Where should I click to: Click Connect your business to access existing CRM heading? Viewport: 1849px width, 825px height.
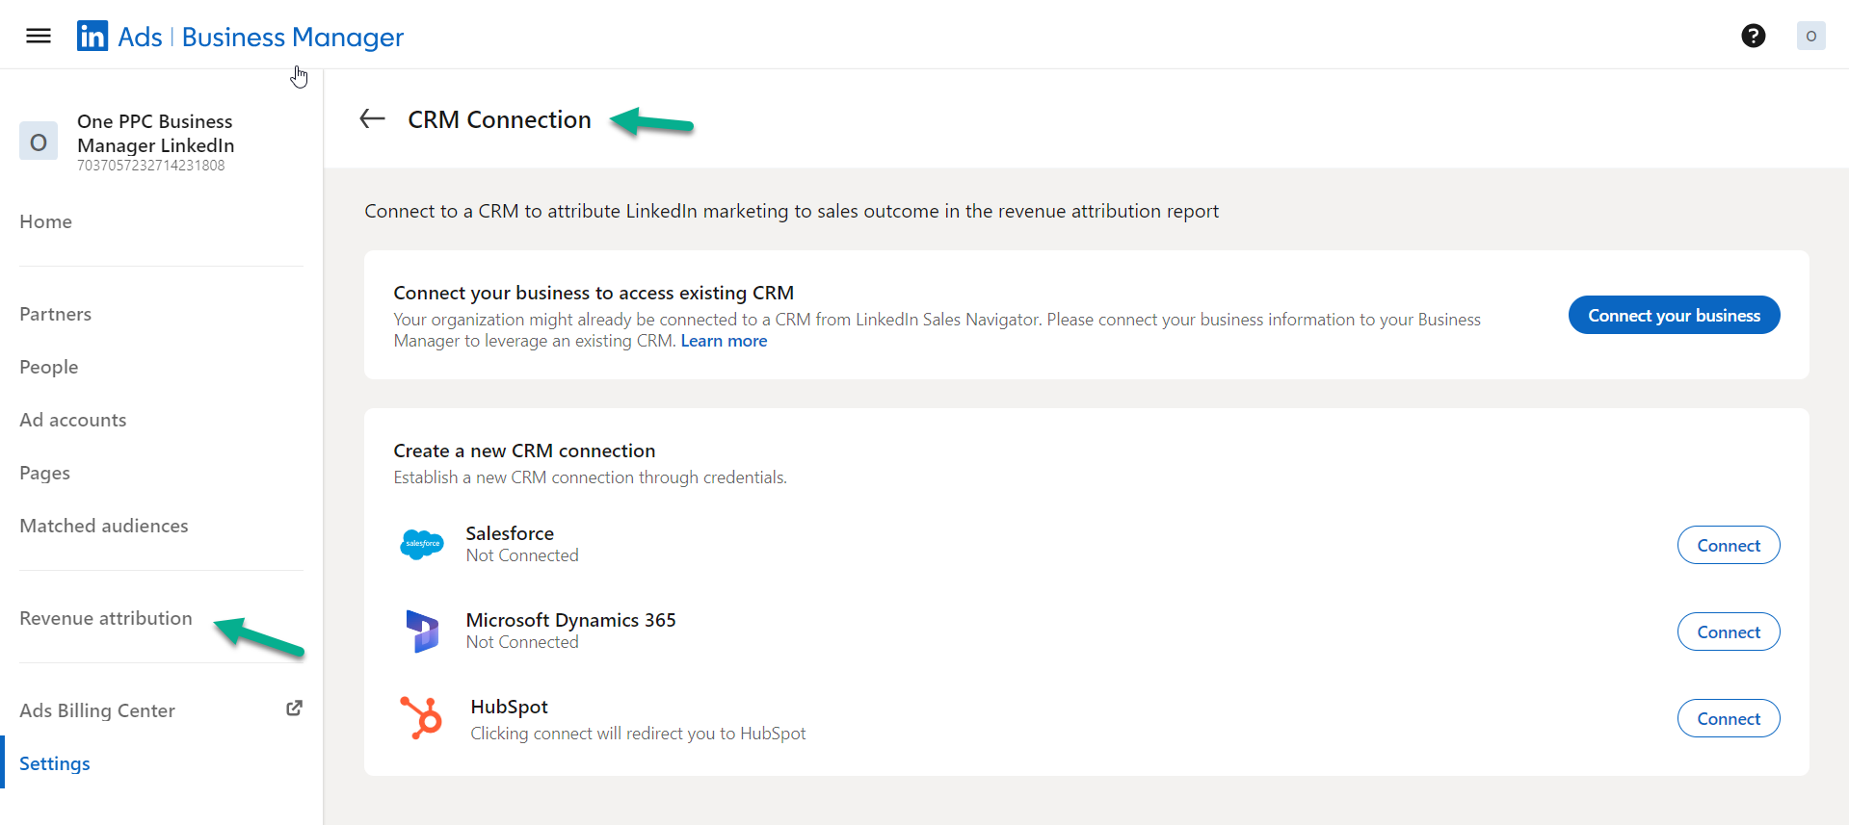click(594, 293)
